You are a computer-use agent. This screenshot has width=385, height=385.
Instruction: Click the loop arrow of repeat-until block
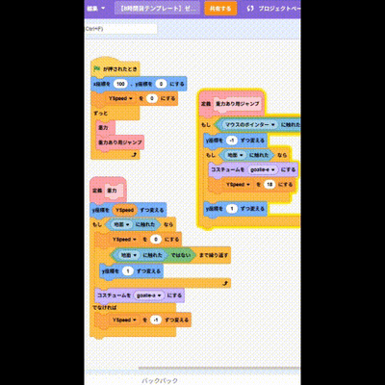tap(225, 283)
